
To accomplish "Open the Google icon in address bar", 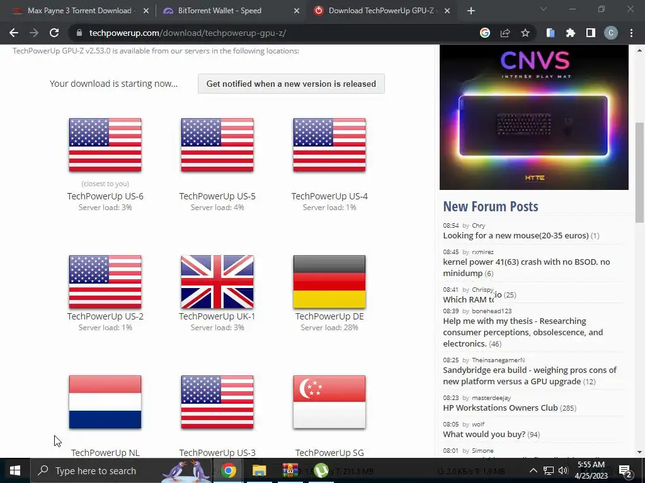I will [485, 33].
